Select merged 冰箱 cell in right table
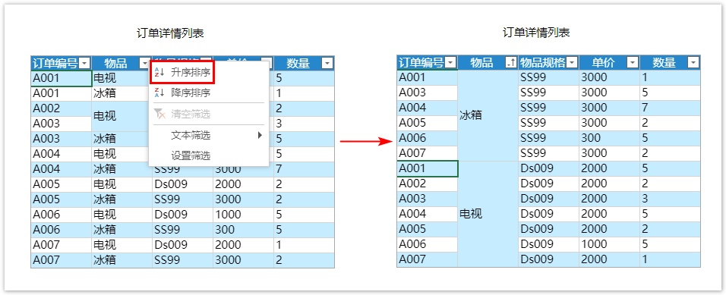Viewport: 726px width, 295px height. click(488, 115)
